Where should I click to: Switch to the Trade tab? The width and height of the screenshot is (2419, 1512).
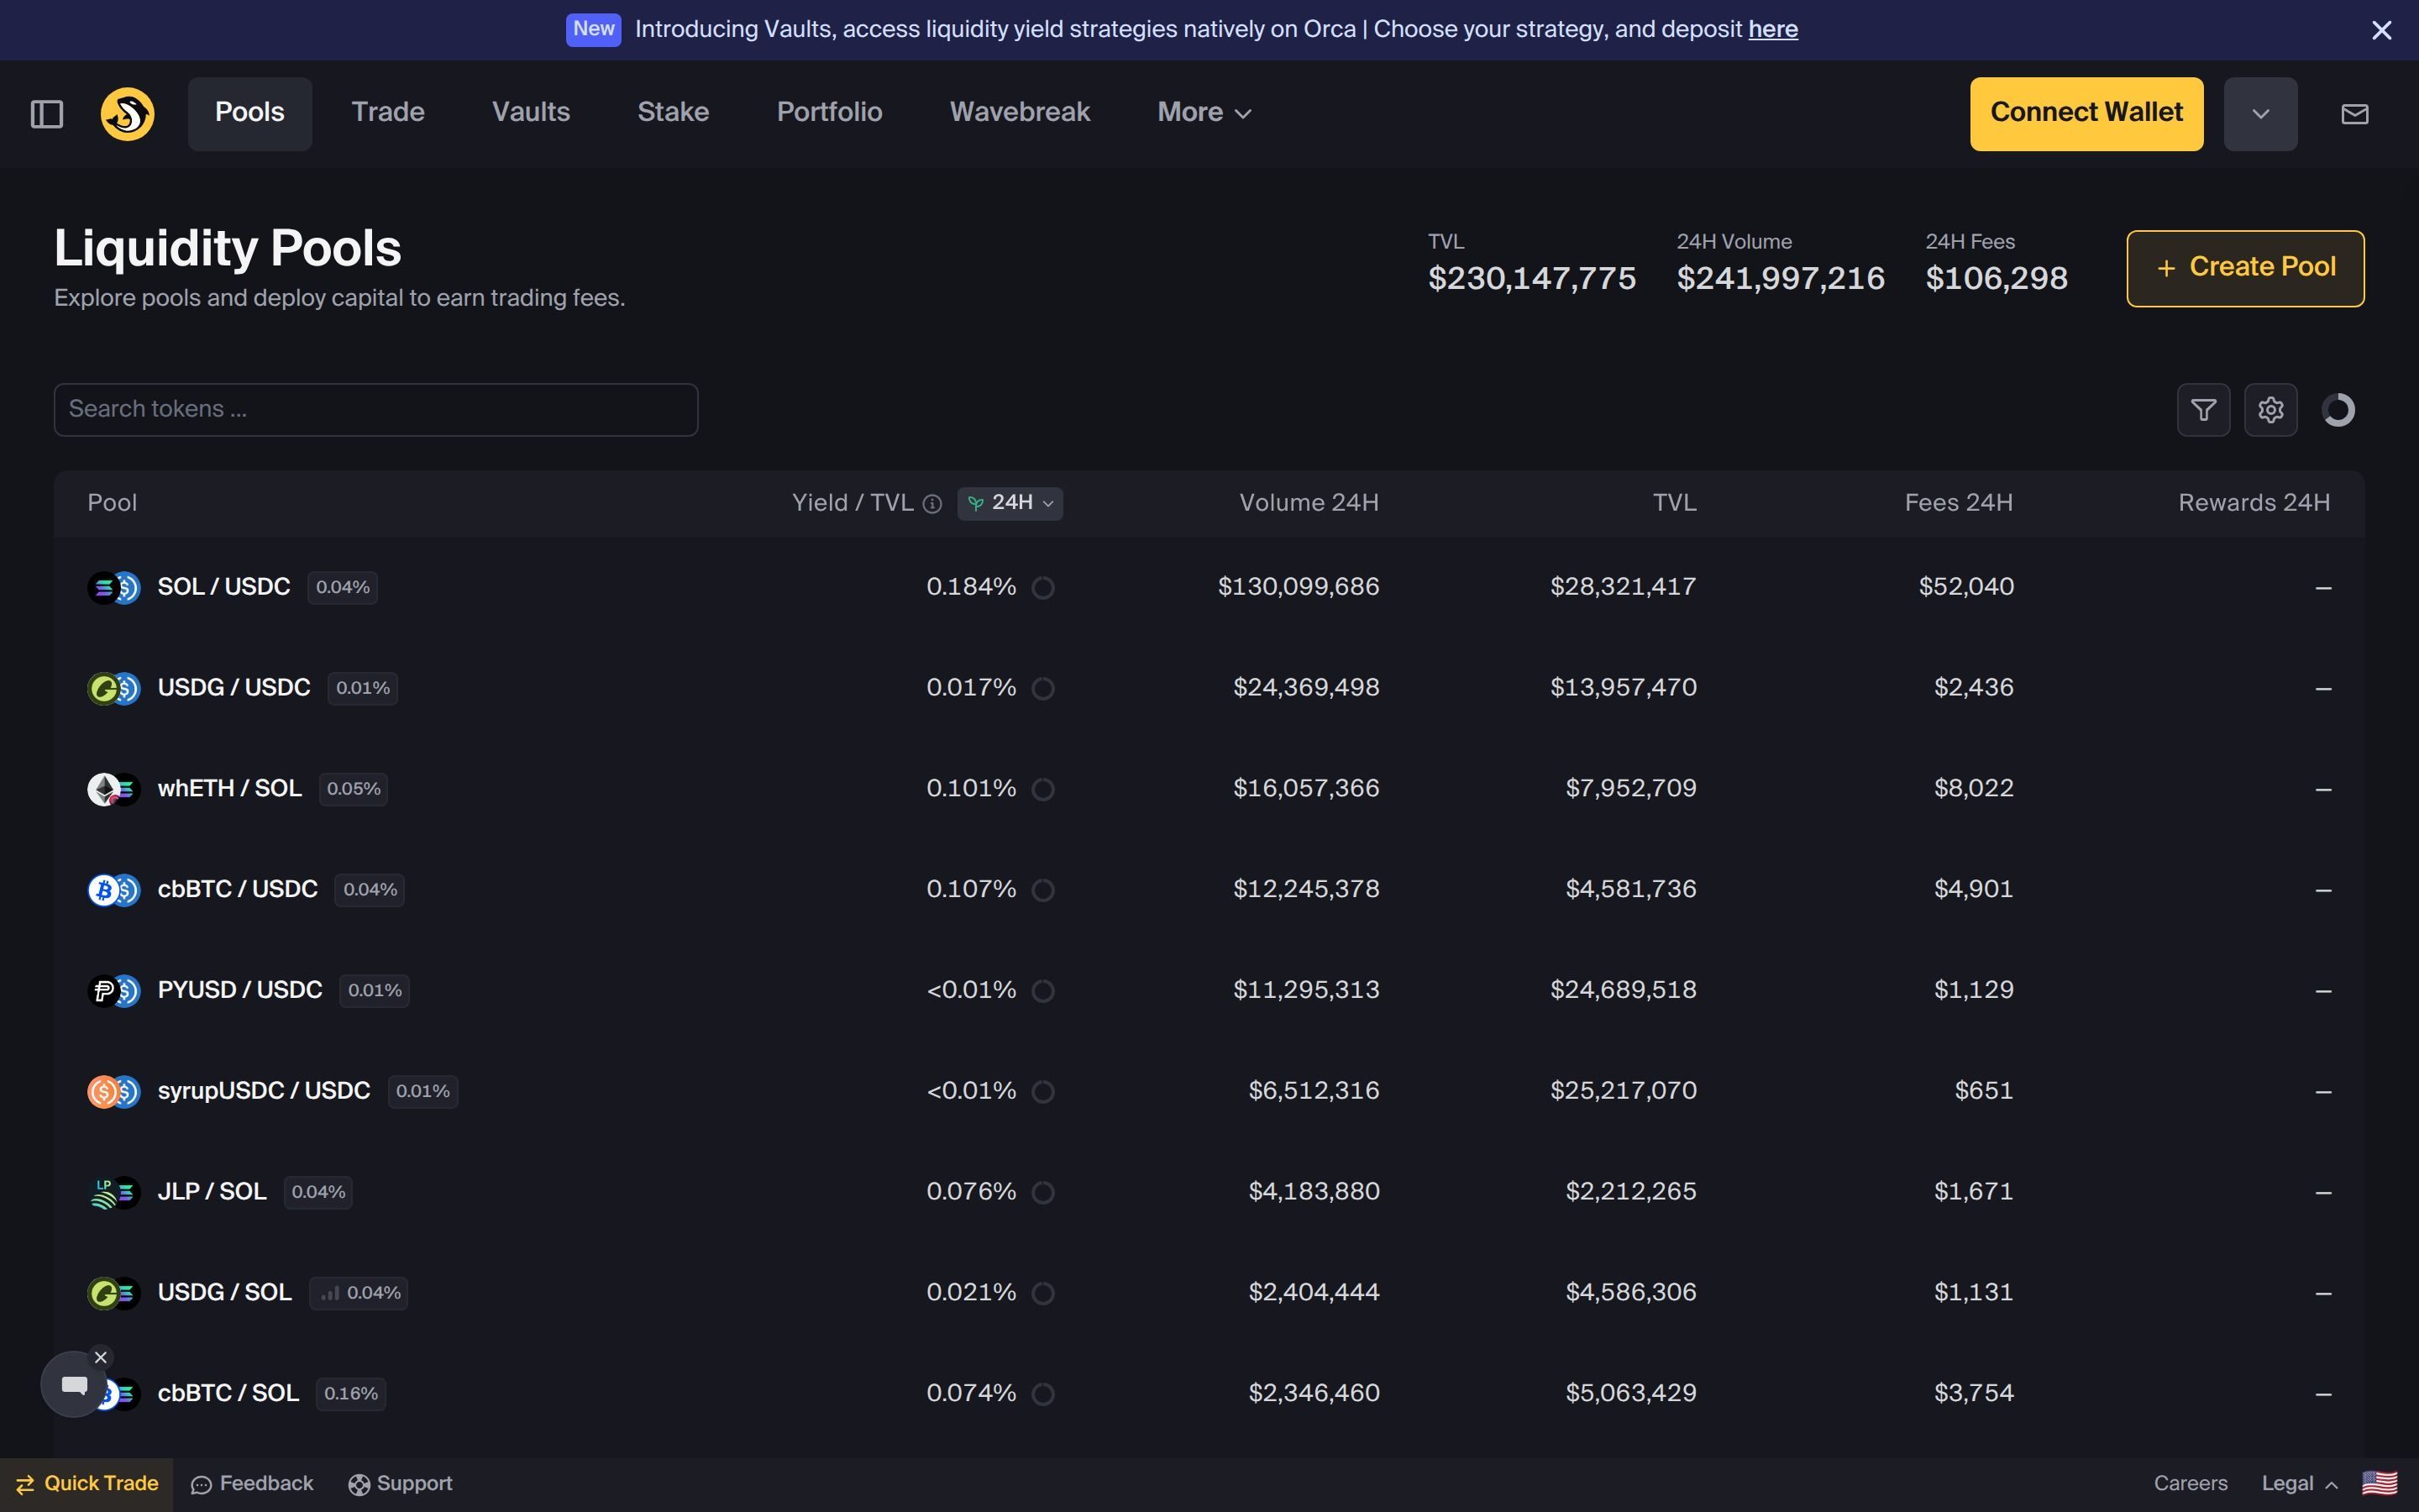point(388,112)
